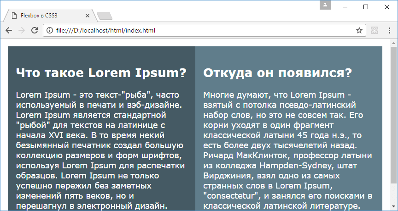
Task: Click the browser back arrow
Action: pos(9,31)
